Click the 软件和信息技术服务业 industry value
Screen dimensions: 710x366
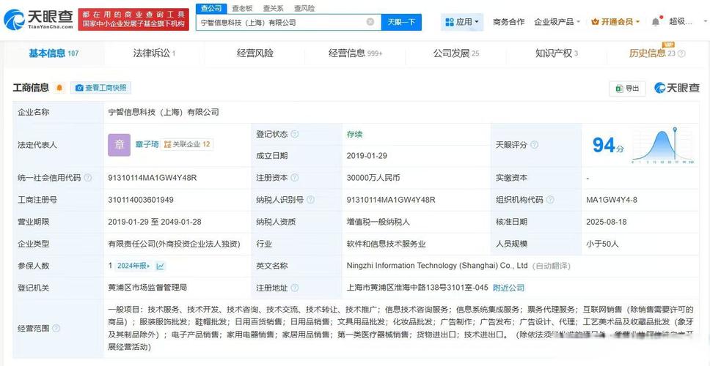[387, 244]
